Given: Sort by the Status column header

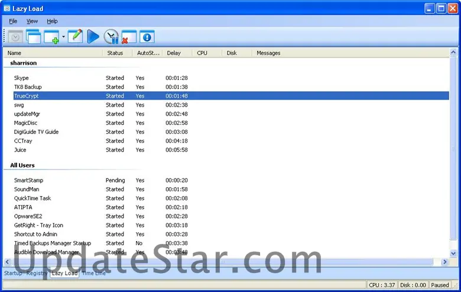Looking at the screenshot, I should click(x=117, y=53).
